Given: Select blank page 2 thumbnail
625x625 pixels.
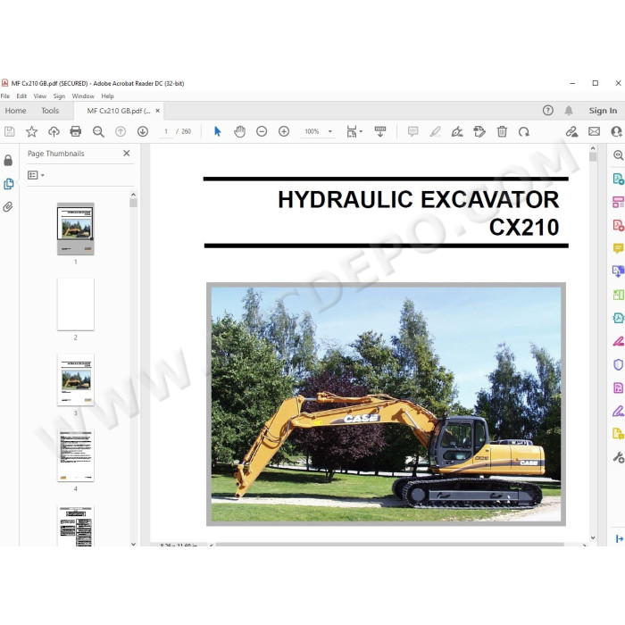Looking at the screenshot, I should [x=76, y=304].
